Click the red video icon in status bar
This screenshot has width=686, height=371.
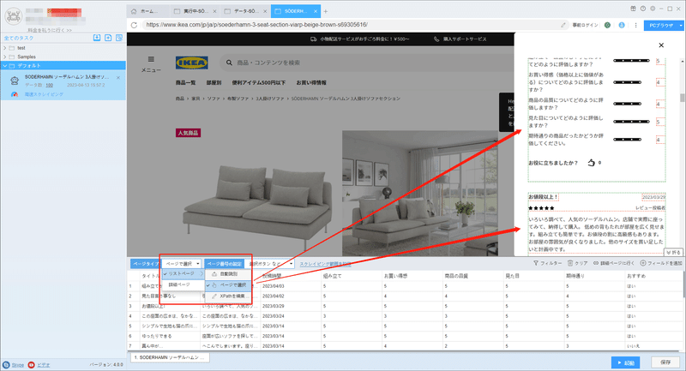coord(31,365)
